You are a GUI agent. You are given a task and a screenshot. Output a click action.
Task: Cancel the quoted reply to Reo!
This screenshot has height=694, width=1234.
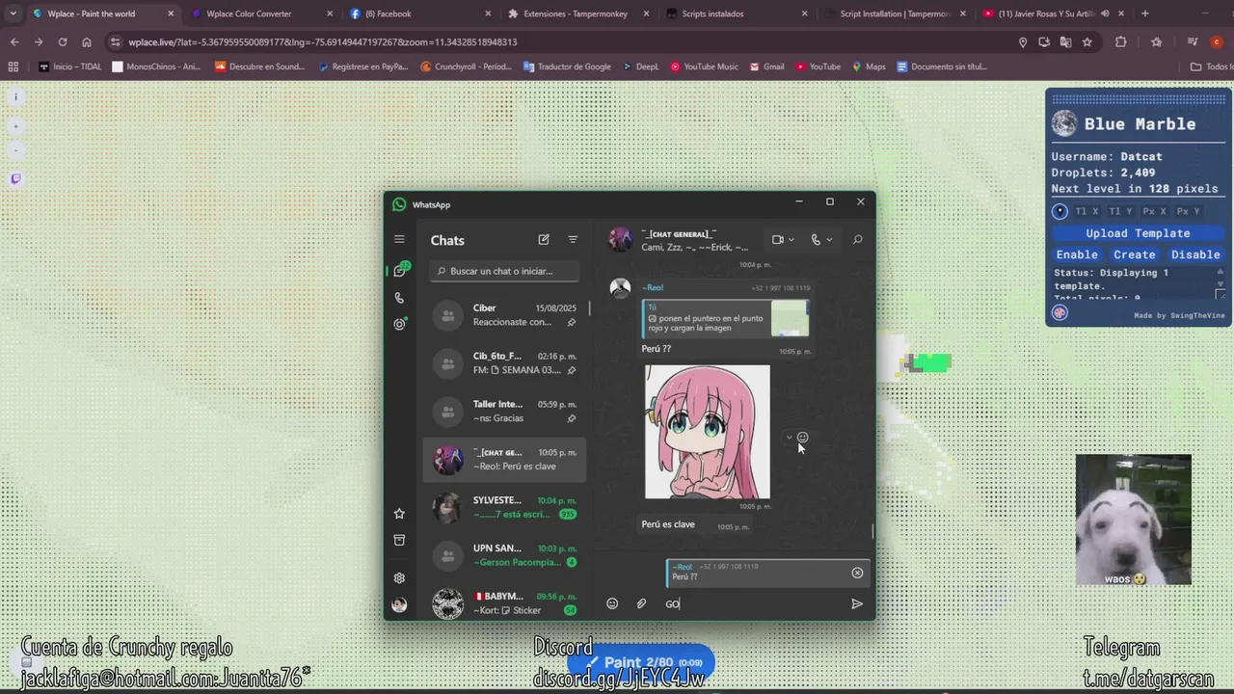click(x=857, y=573)
